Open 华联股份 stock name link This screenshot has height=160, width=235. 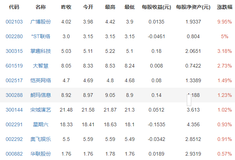coord(40,154)
